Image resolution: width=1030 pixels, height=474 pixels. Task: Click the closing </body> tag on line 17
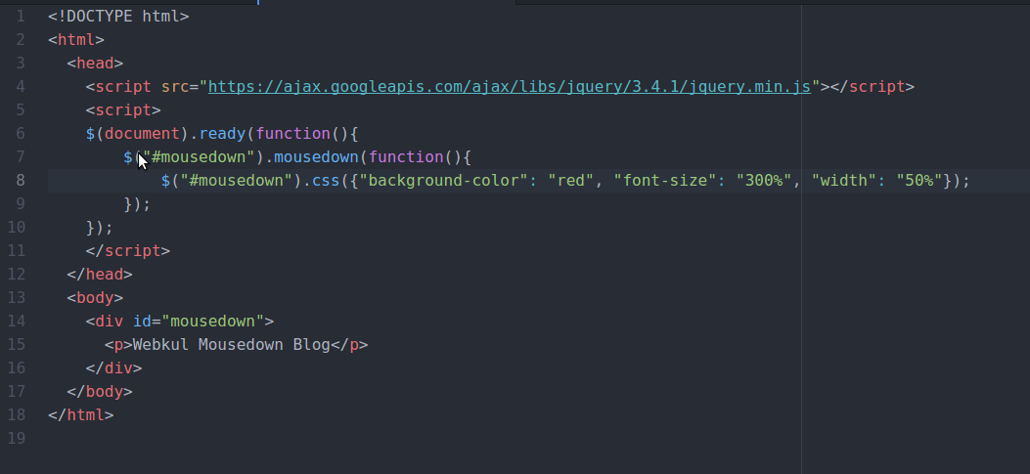(100, 392)
